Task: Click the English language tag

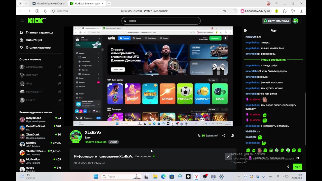Action: click(113, 142)
